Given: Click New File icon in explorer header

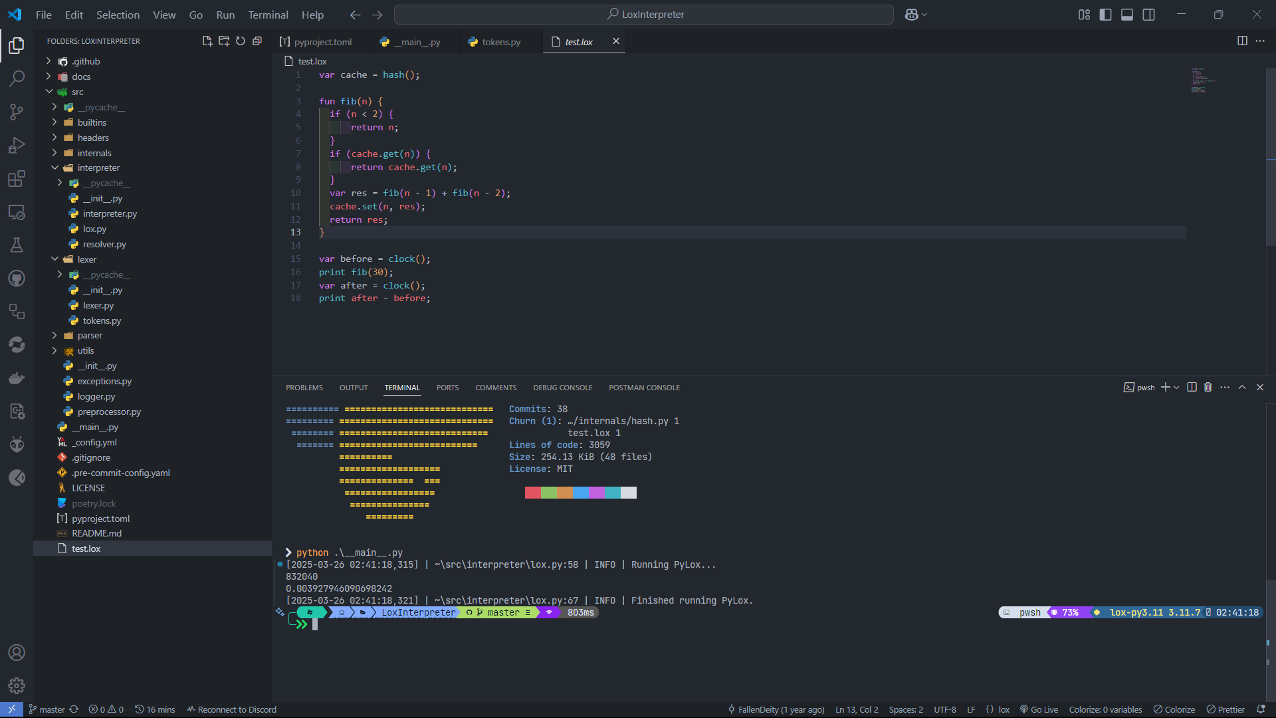Looking at the screenshot, I should 207,41.
